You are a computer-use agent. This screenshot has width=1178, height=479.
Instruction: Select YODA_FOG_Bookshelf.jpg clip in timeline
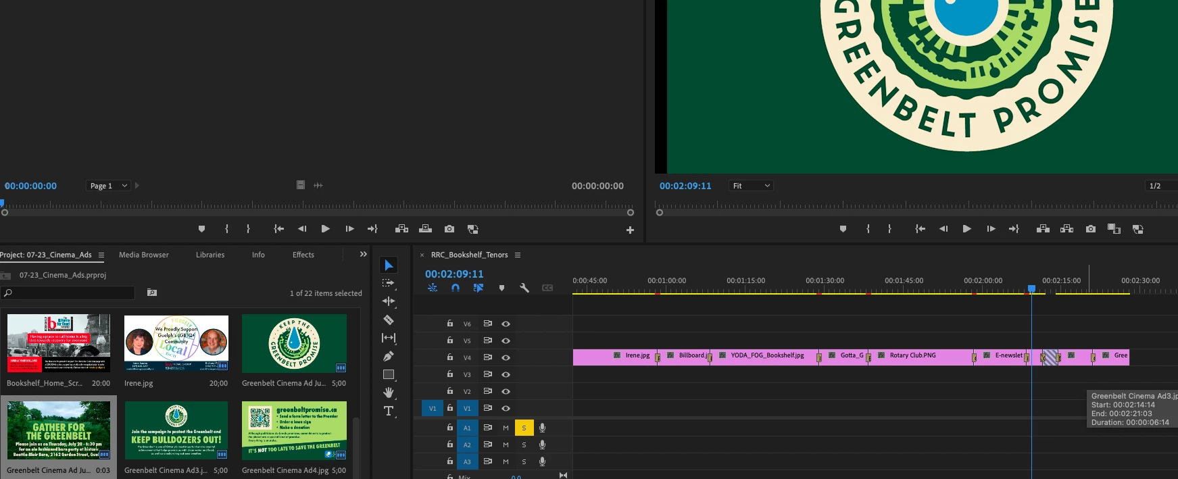765,357
